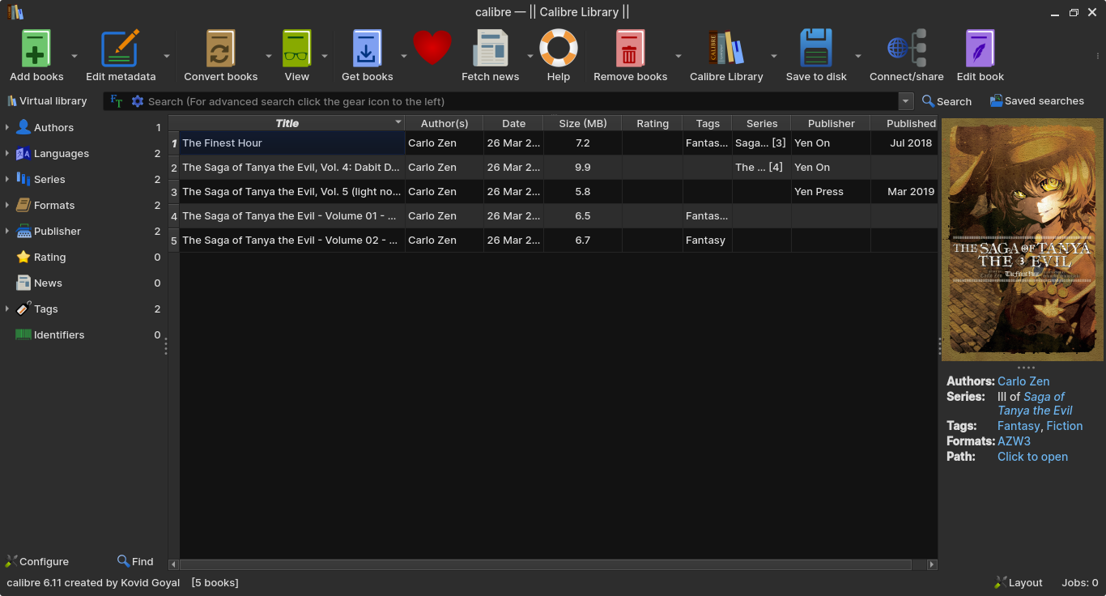This screenshot has width=1106, height=596.
Task: Expand the Series category
Action: 7,179
